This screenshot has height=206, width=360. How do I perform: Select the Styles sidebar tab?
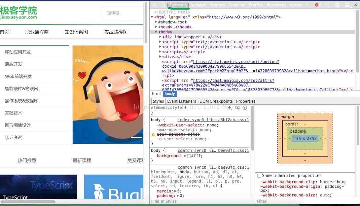(x=159, y=101)
